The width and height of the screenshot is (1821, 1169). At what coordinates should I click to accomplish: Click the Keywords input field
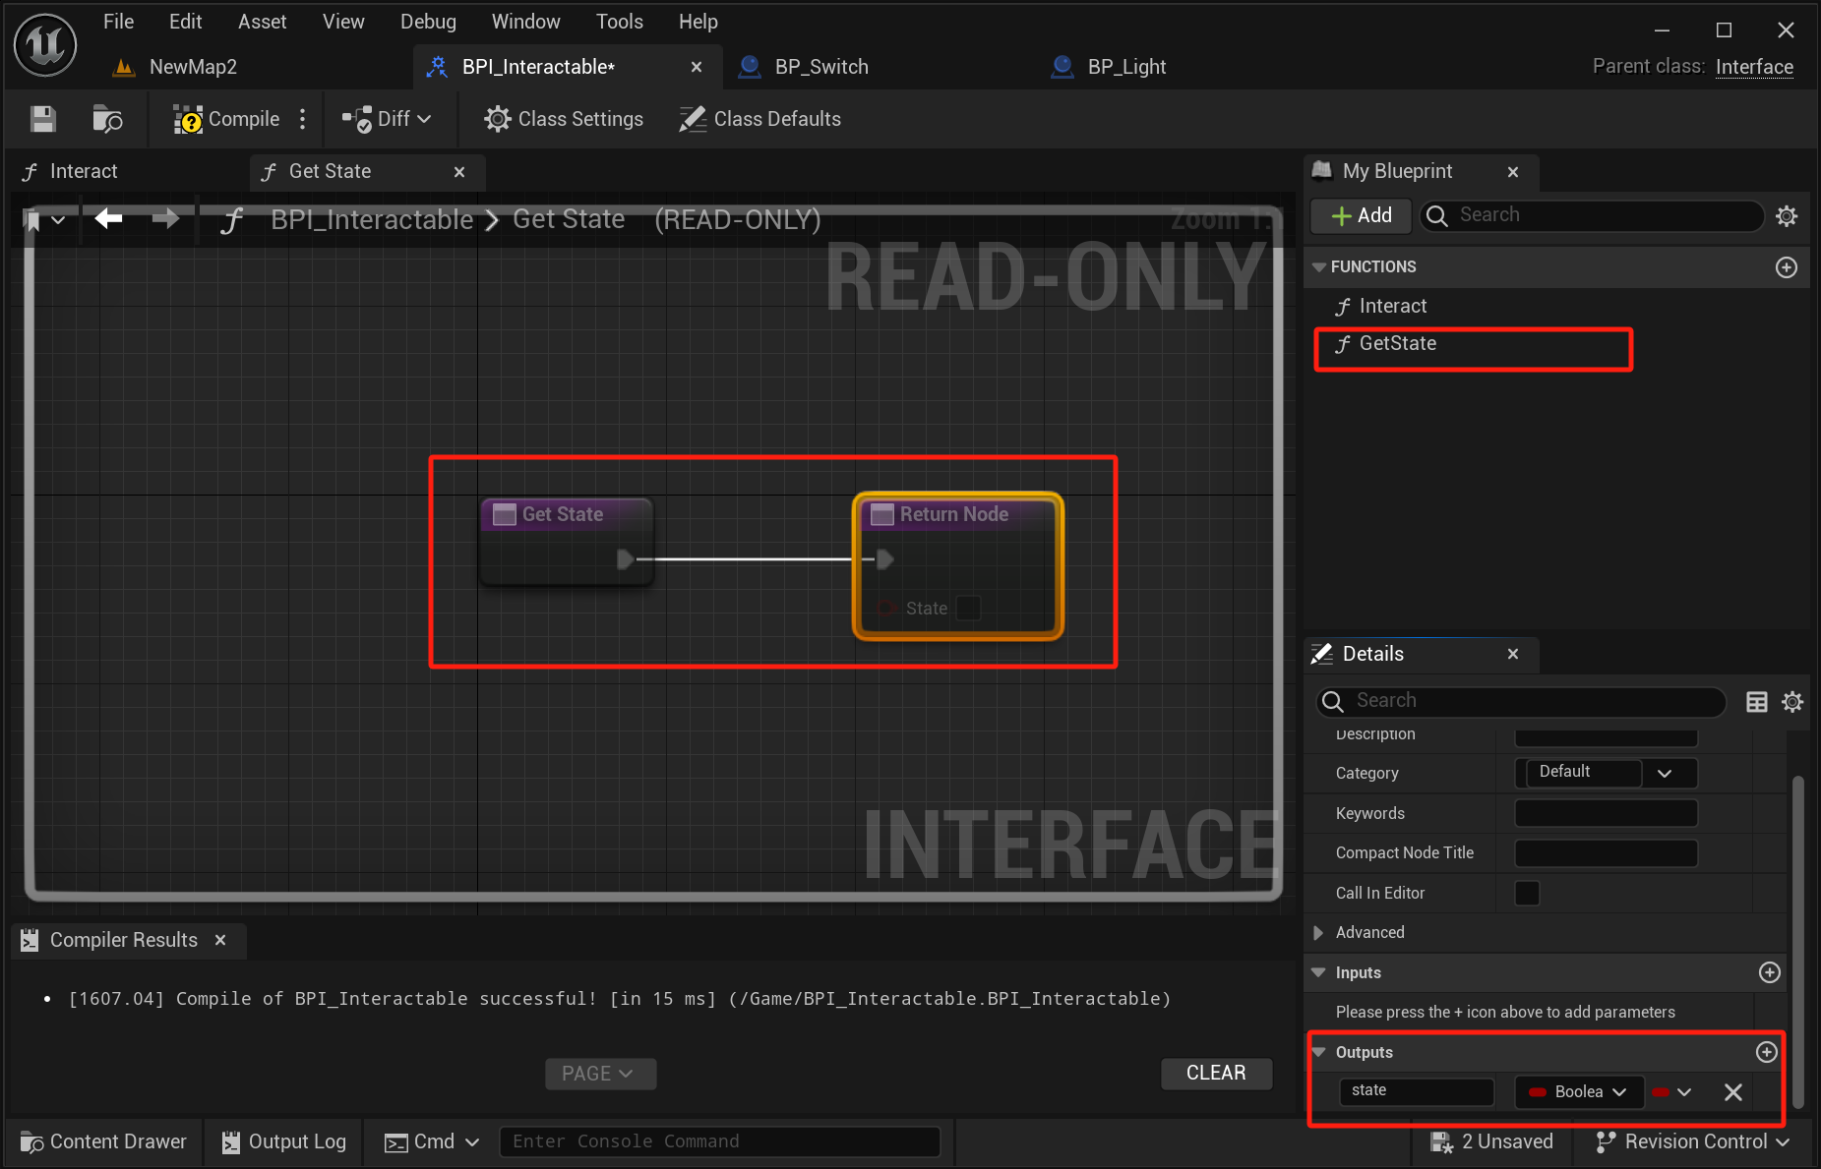[1607, 813]
